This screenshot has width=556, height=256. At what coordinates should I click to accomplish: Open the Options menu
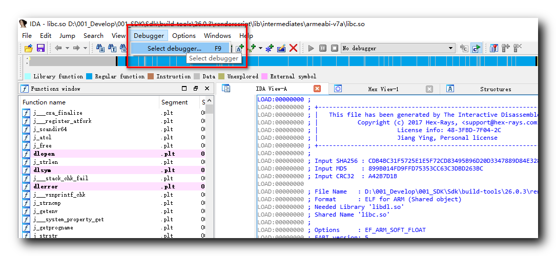pyautogui.click(x=183, y=36)
